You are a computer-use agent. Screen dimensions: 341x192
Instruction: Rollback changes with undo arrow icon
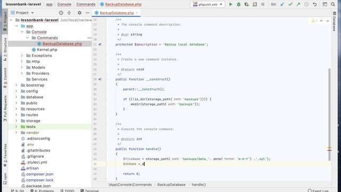click(x=314, y=4)
